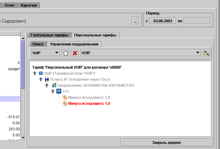This screenshot has height=149, width=220.
Task: Collapse the Направление: AFGHANISTAN node
Action: pyautogui.click(x=47, y=85)
